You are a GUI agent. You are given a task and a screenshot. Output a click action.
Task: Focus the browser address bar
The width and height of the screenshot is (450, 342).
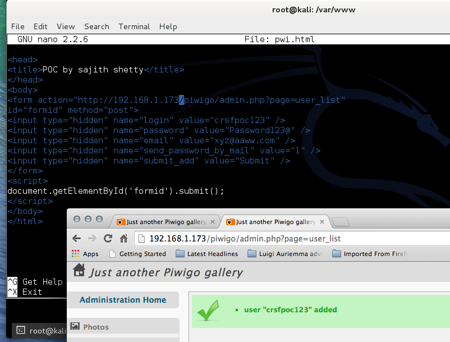tap(293, 239)
